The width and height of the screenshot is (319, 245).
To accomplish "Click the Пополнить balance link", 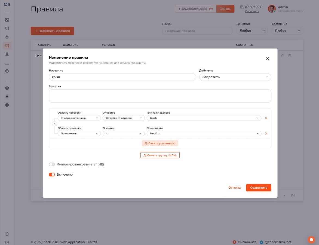I will (x=252, y=11).
